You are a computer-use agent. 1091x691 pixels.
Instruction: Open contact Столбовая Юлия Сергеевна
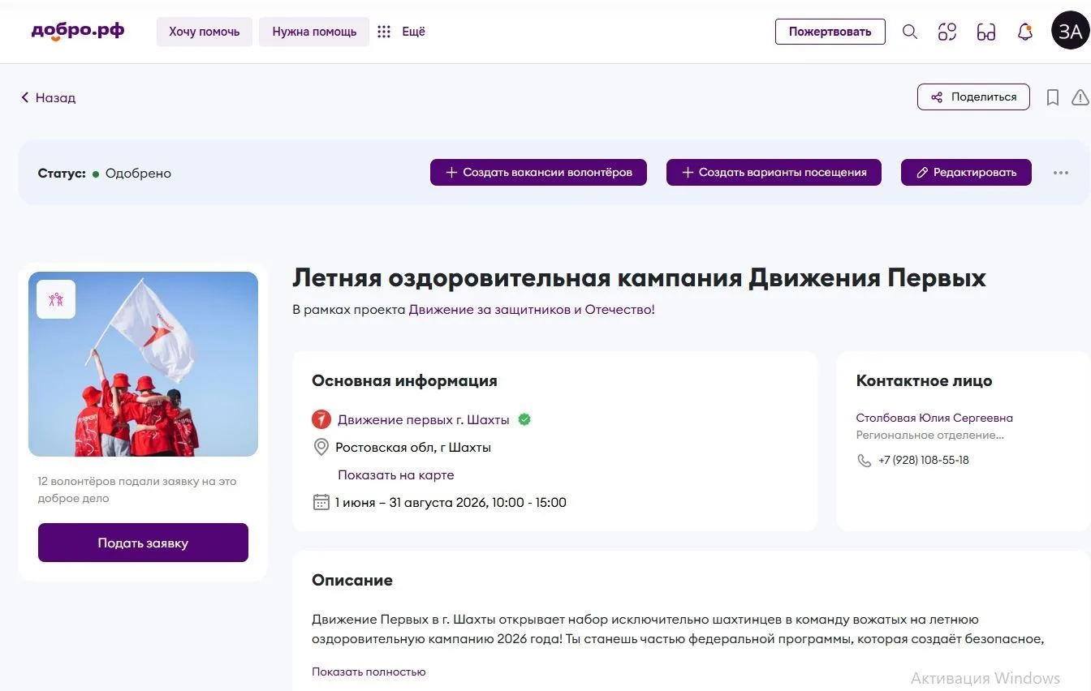[x=934, y=418]
